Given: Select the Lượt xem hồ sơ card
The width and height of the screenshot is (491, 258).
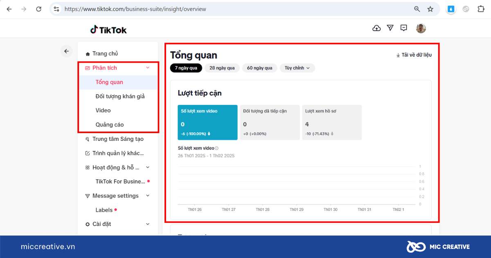Looking at the screenshot, I should [x=332, y=122].
